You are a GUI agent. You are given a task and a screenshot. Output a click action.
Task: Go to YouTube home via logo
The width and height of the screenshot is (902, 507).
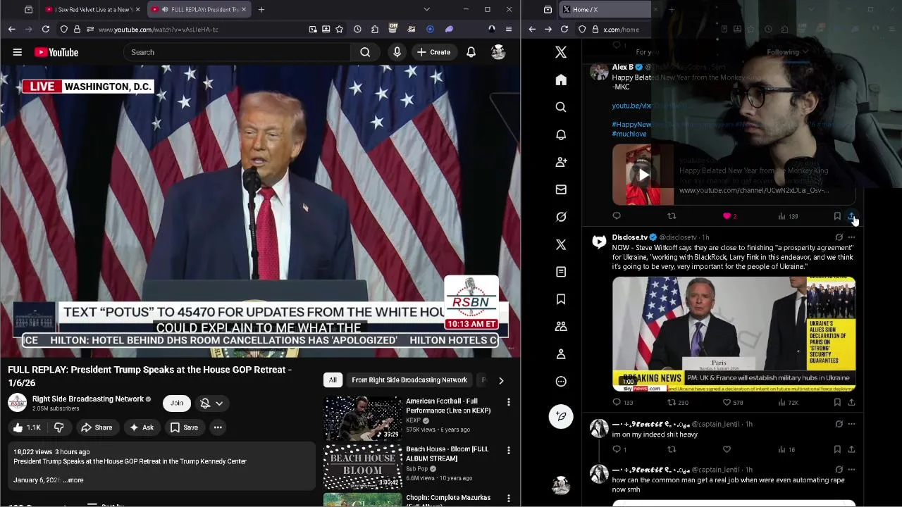point(56,52)
